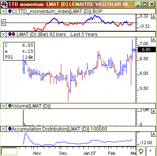Screen dimensions: 157x156
Task: Click the tall green first-day volume bar
Action: point(23,118)
